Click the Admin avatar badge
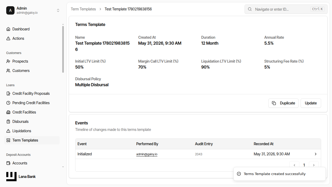The image size is (332, 187). 10,10
